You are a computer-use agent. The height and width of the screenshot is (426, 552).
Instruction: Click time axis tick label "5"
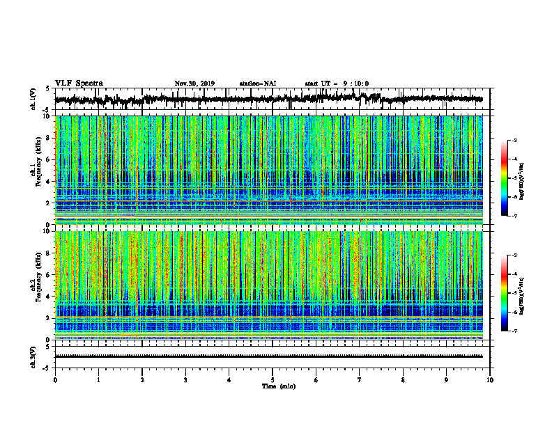point(273,380)
